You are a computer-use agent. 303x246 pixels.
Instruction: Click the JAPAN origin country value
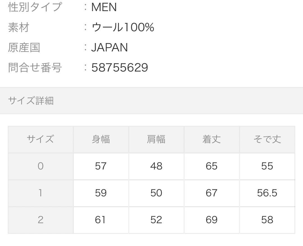tap(110, 47)
